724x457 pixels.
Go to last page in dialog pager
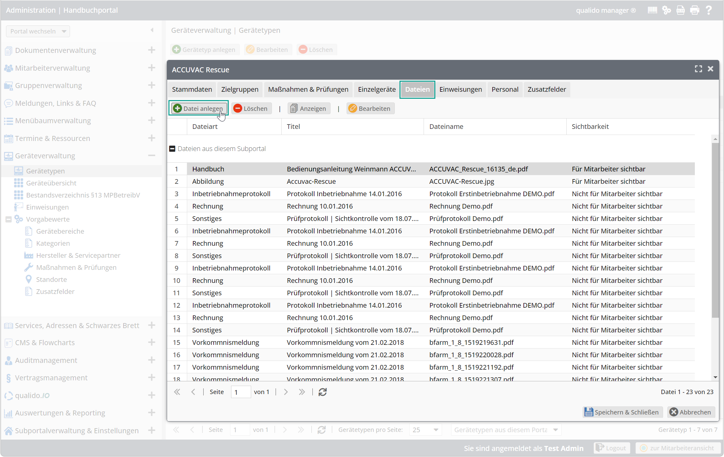[x=302, y=392]
